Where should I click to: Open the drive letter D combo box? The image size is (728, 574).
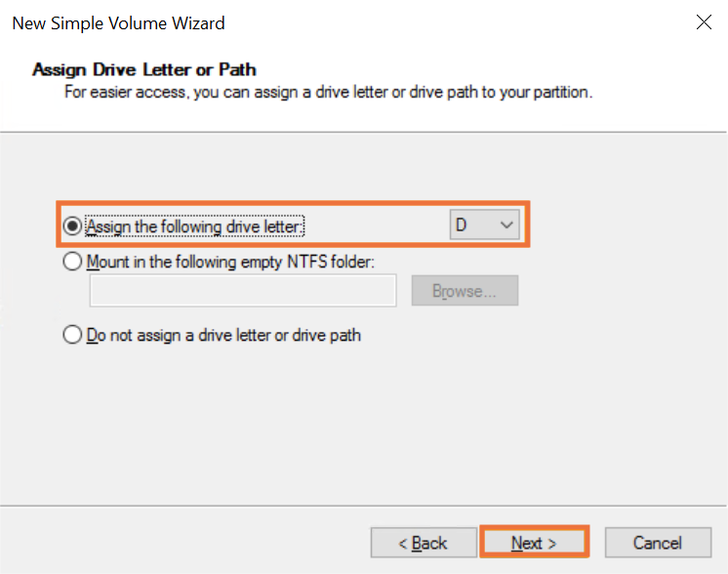coord(484,225)
